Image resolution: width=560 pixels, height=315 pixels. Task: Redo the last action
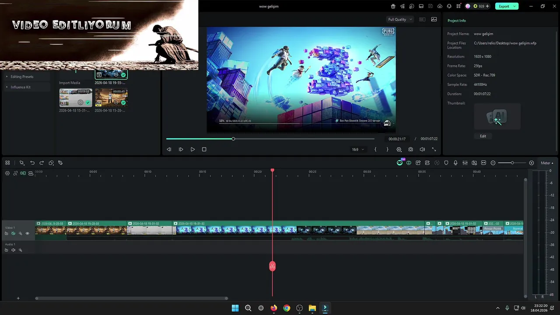point(42,163)
